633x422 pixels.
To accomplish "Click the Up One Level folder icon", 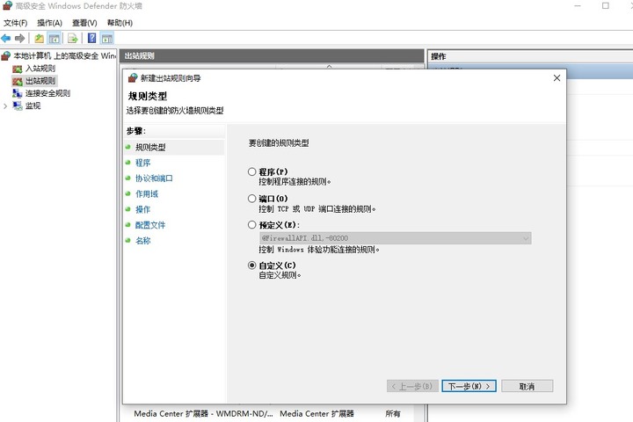I will (40, 39).
